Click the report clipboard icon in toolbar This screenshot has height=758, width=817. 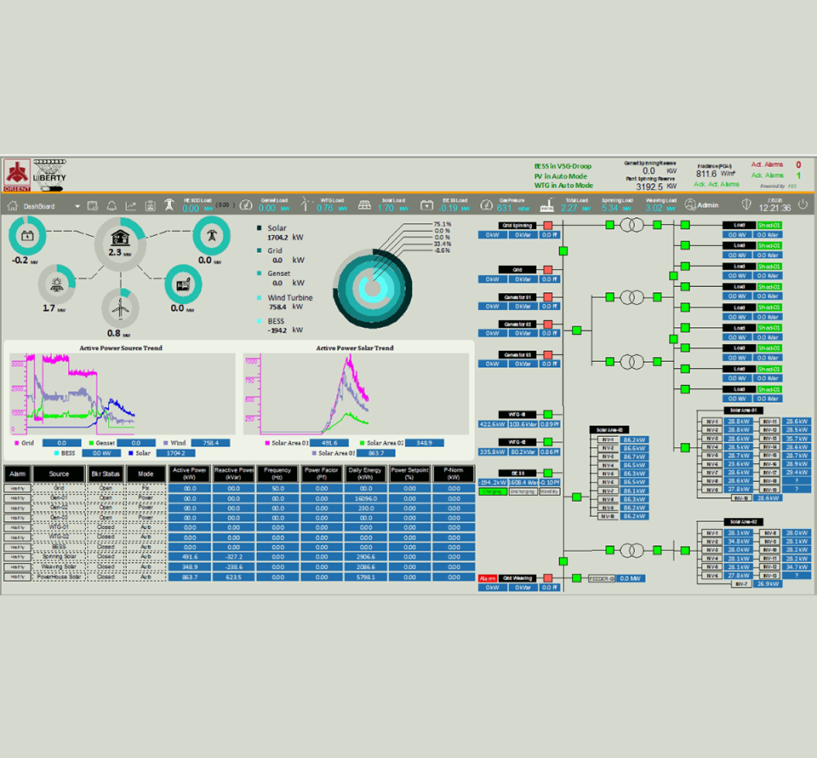150,205
